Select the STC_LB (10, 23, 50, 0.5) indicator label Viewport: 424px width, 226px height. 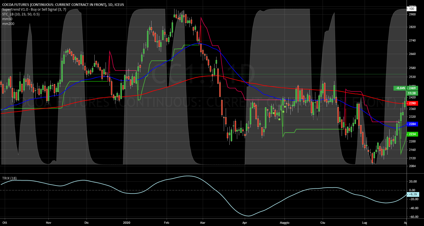[21, 14]
